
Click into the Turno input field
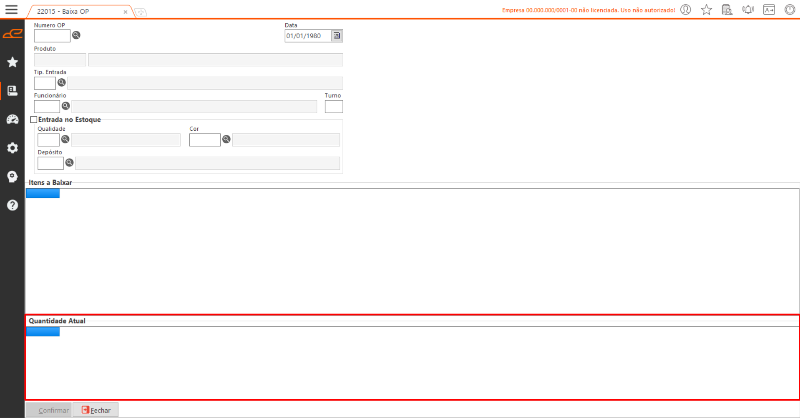click(334, 107)
